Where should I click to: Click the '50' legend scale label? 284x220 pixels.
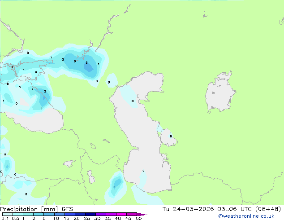coord(138,218)
